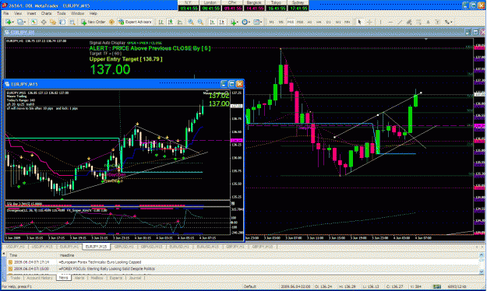Select the vertical line drawing tool
Image resolution: width=487 pixels, height=291 pixels.
380,22
